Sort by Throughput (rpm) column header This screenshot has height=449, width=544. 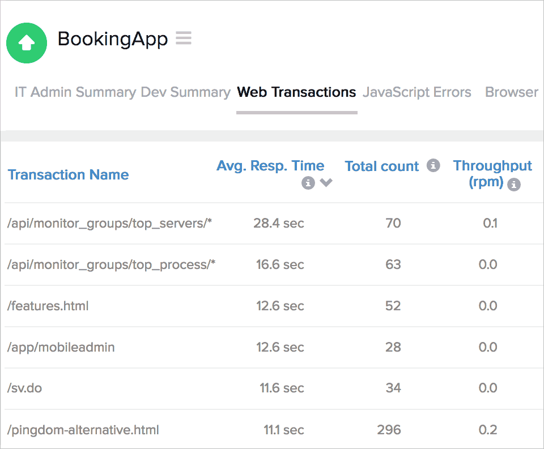[492, 166]
